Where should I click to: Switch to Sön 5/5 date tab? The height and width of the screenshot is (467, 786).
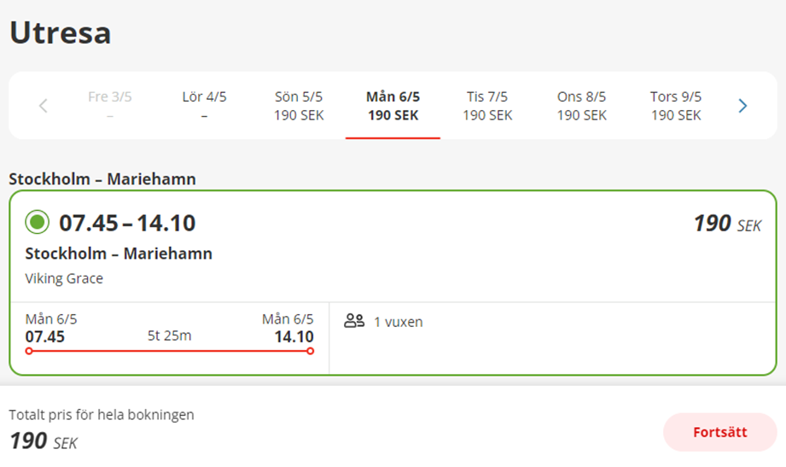click(299, 105)
